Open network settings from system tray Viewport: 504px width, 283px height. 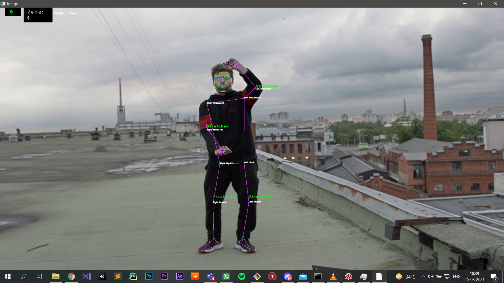coord(447,276)
